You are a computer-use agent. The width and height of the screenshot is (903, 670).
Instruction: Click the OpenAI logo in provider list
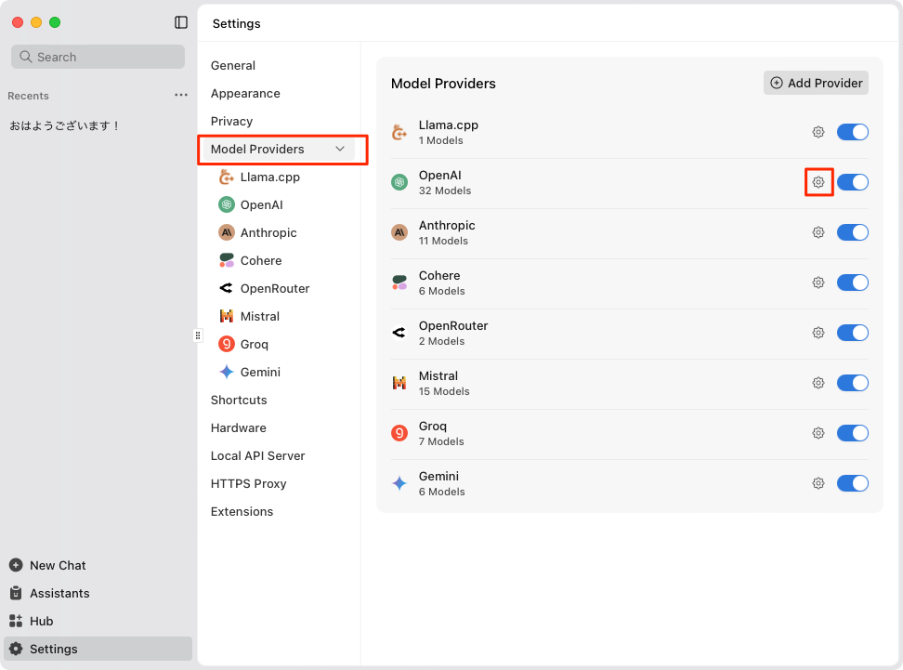coord(399,182)
